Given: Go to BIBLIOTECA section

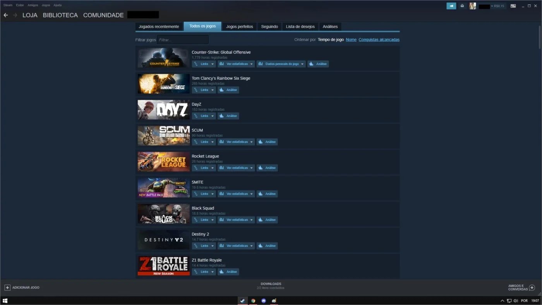Looking at the screenshot, I should (x=60, y=15).
